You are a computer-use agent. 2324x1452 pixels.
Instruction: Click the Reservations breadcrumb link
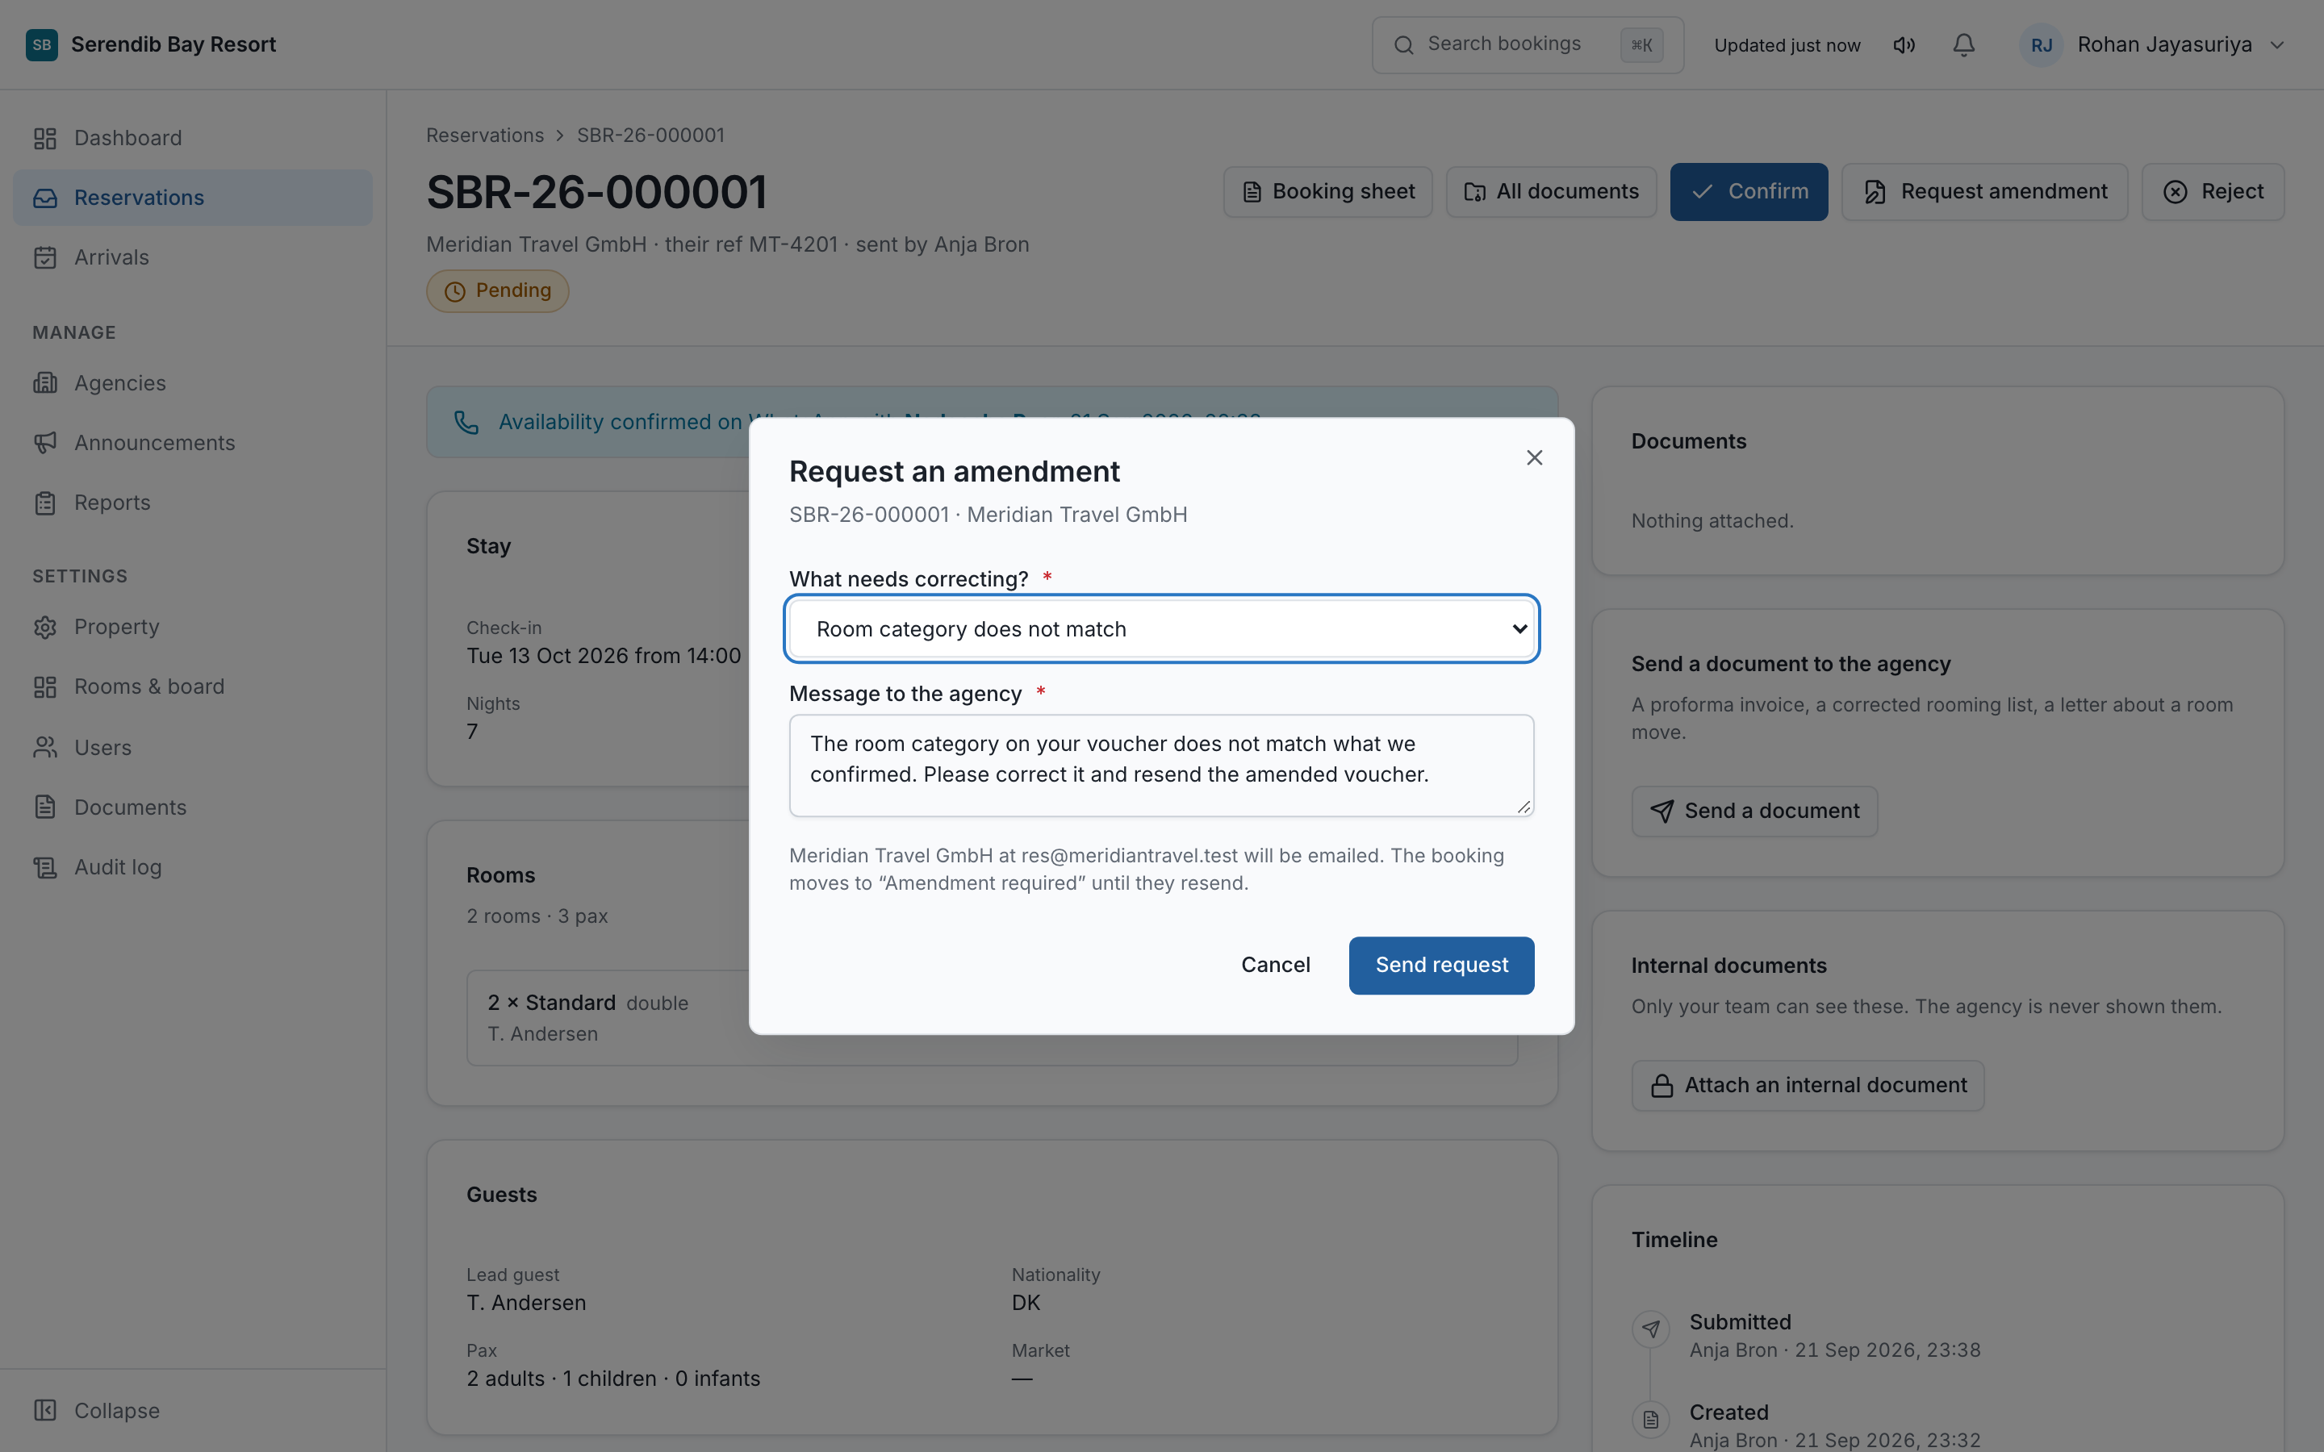(485, 136)
